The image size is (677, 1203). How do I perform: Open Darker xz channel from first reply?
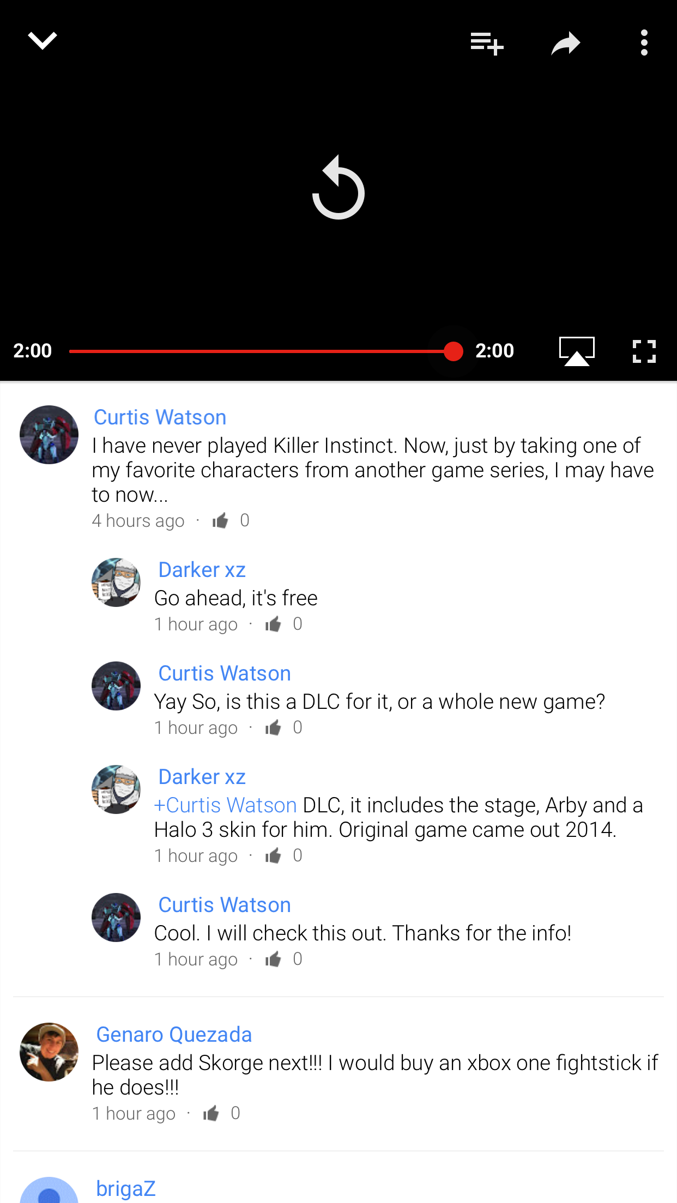click(202, 569)
